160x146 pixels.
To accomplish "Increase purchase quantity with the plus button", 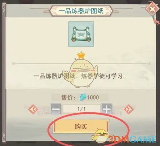I will 107,109.
